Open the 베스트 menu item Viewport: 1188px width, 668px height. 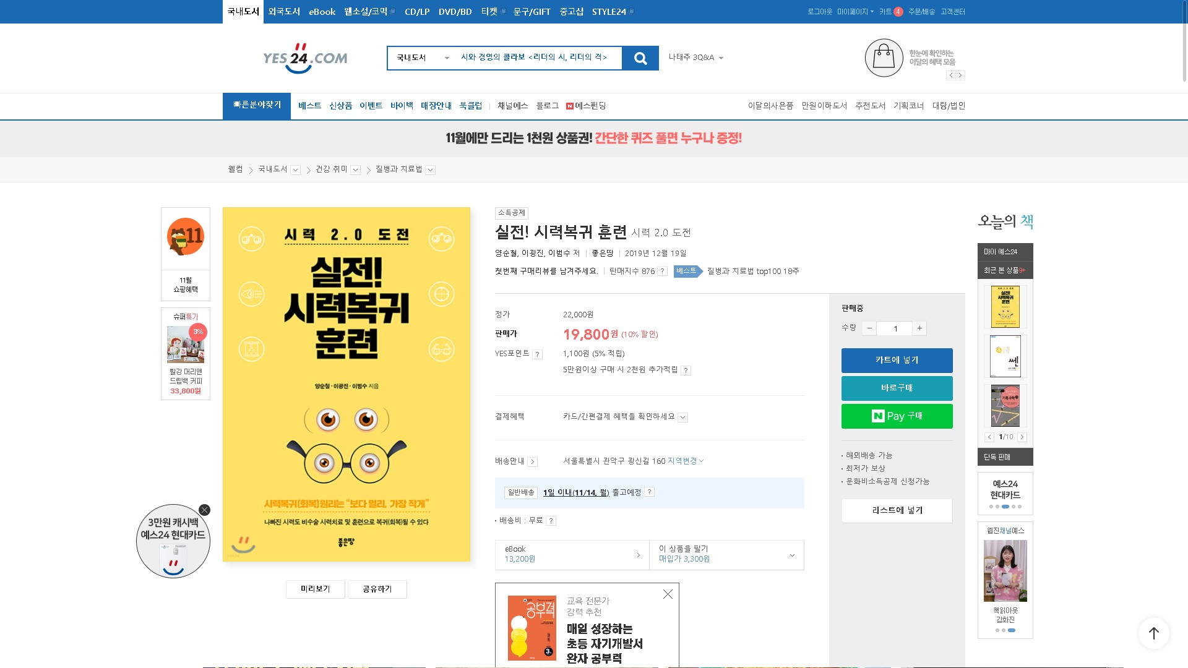(x=309, y=106)
